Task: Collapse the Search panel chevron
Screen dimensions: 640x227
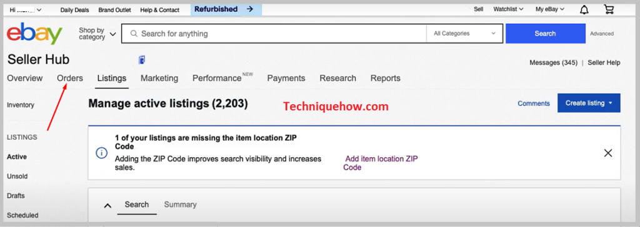Action: coord(107,205)
